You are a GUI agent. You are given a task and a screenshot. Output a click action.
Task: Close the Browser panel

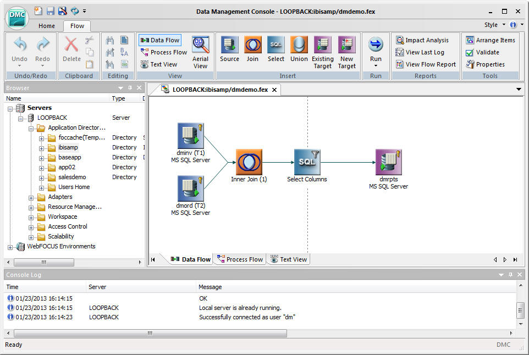coord(139,88)
